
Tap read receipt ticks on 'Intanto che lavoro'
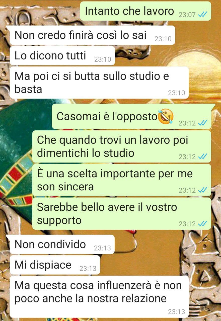pos(202,15)
